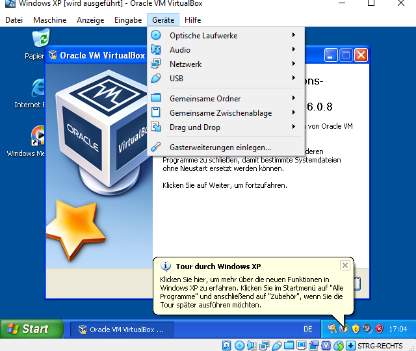This screenshot has width=416, height=351.
Task: Expand the Gemeinsame Zwischenablage submenu arrow
Action: [x=293, y=112]
